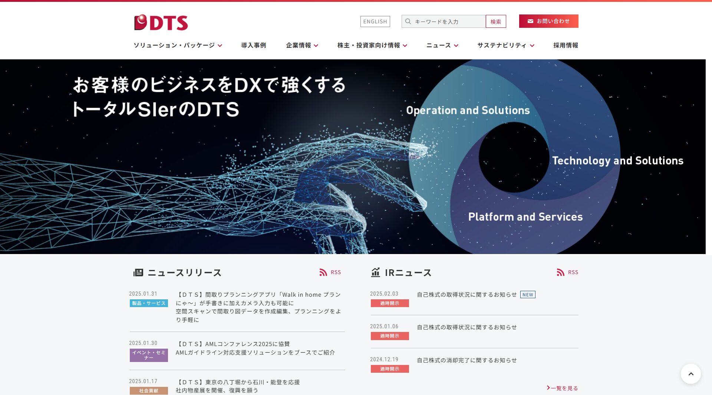Click the 社会貢献 category tag
The width and height of the screenshot is (712, 395).
click(x=149, y=391)
